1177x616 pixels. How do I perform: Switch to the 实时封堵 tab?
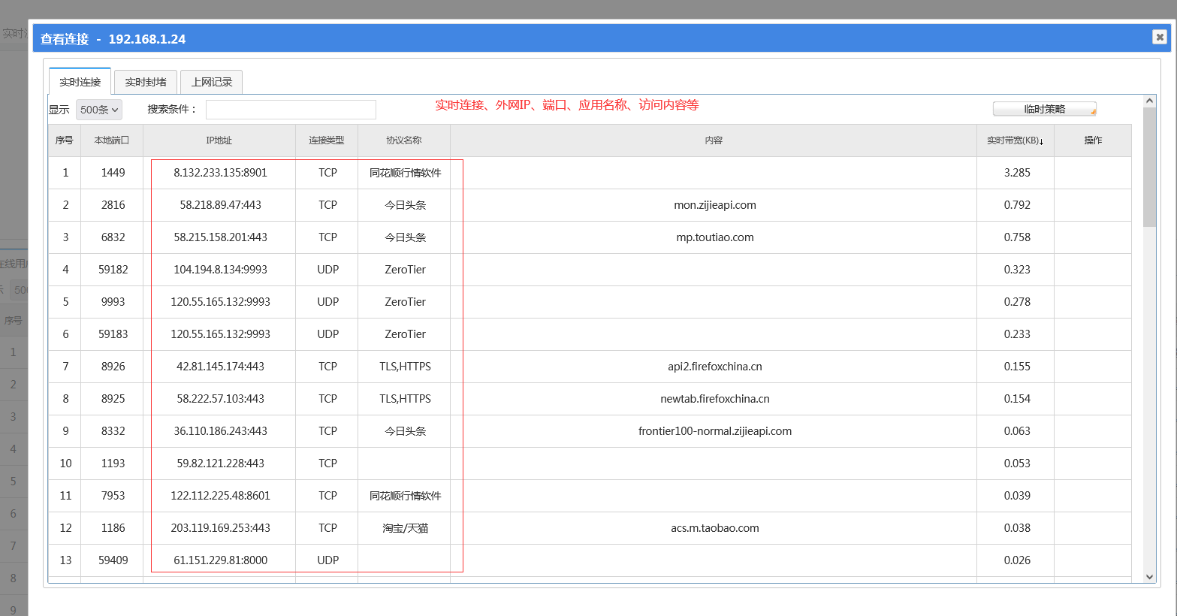point(146,82)
